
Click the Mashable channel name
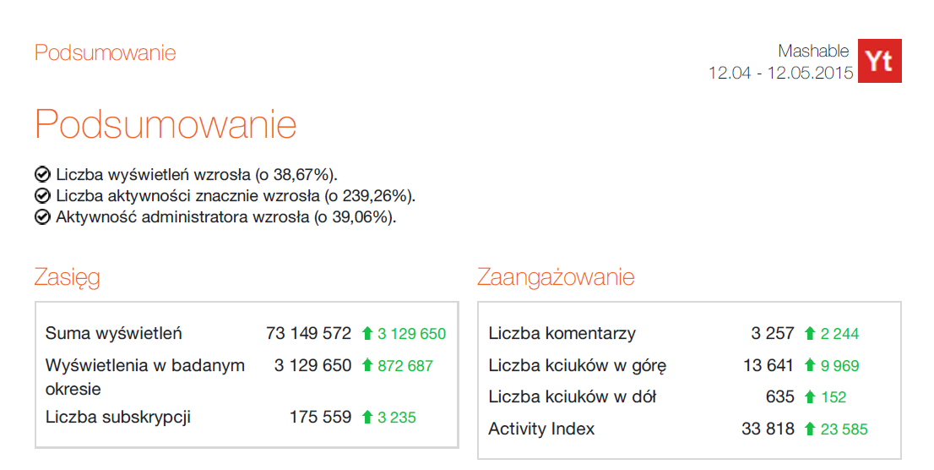coord(813,51)
